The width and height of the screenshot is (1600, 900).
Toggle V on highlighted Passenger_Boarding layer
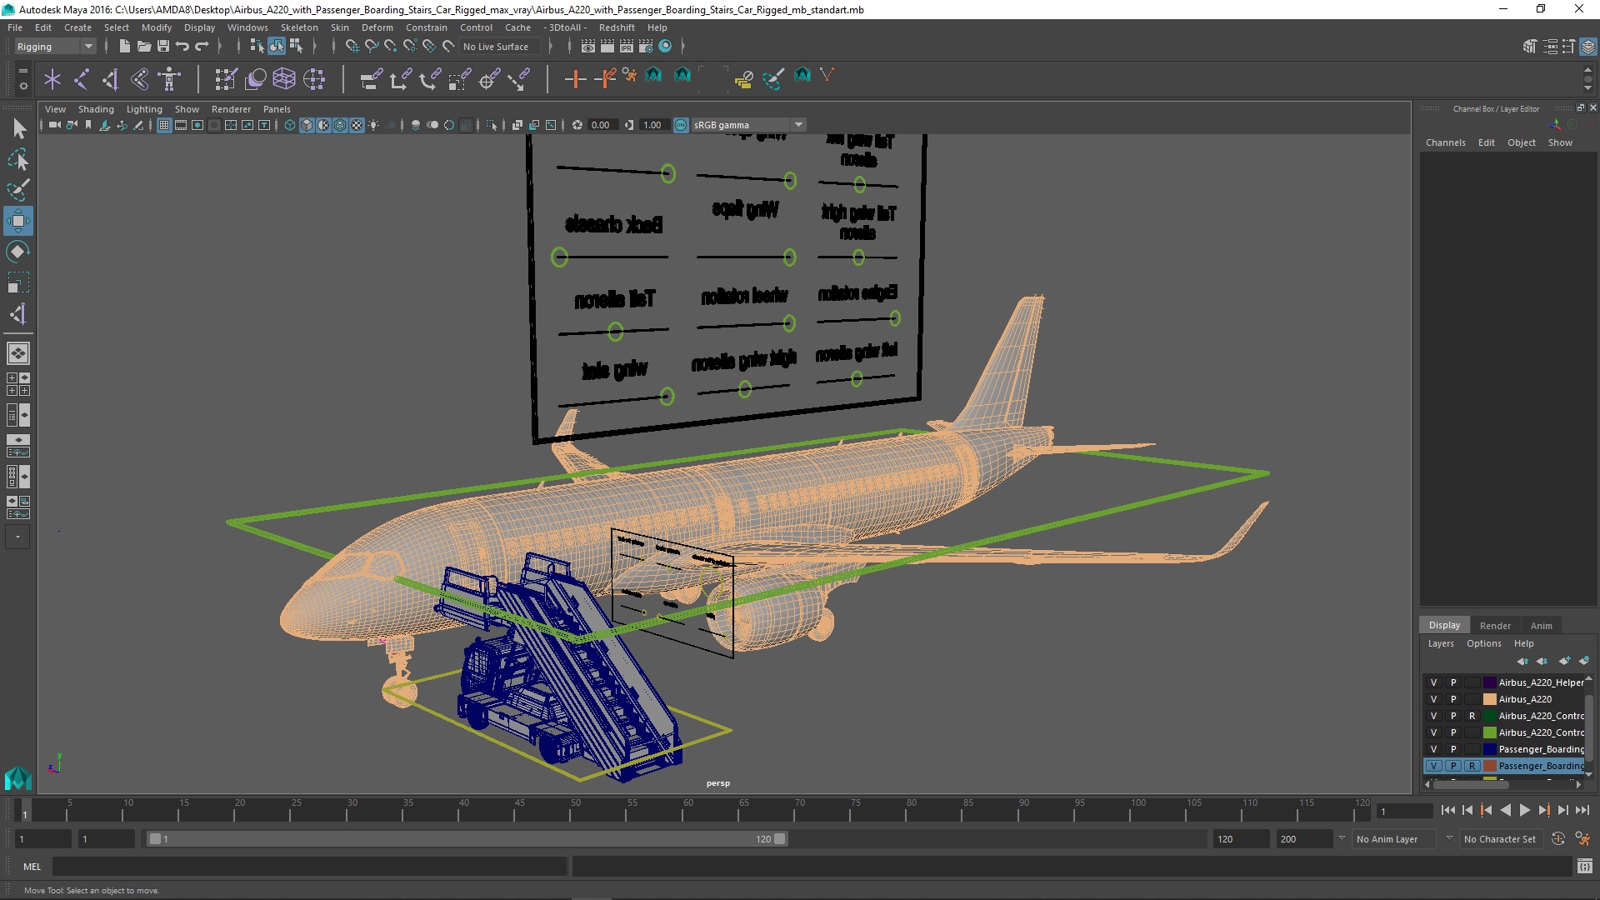(1434, 766)
